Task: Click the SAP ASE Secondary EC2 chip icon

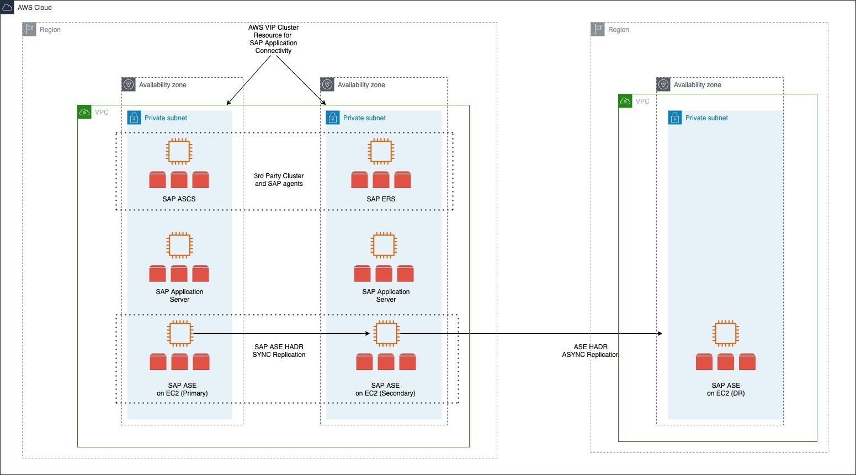Action: pos(386,333)
